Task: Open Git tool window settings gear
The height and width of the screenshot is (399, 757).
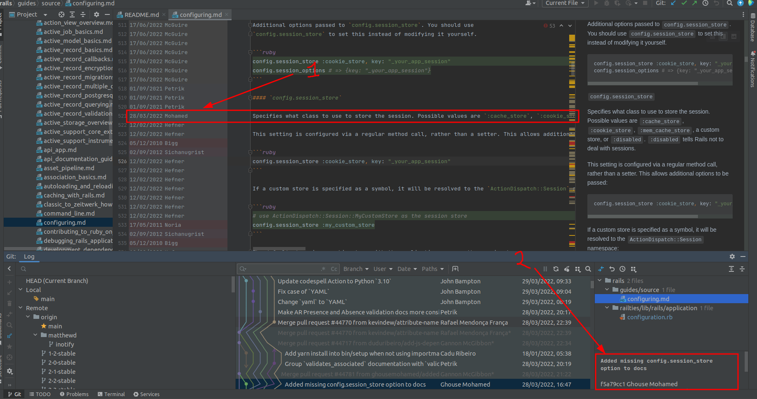Action: click(x=732, y=256)
